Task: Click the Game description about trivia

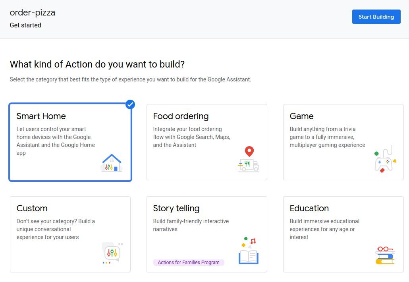Action: [327, 137]
